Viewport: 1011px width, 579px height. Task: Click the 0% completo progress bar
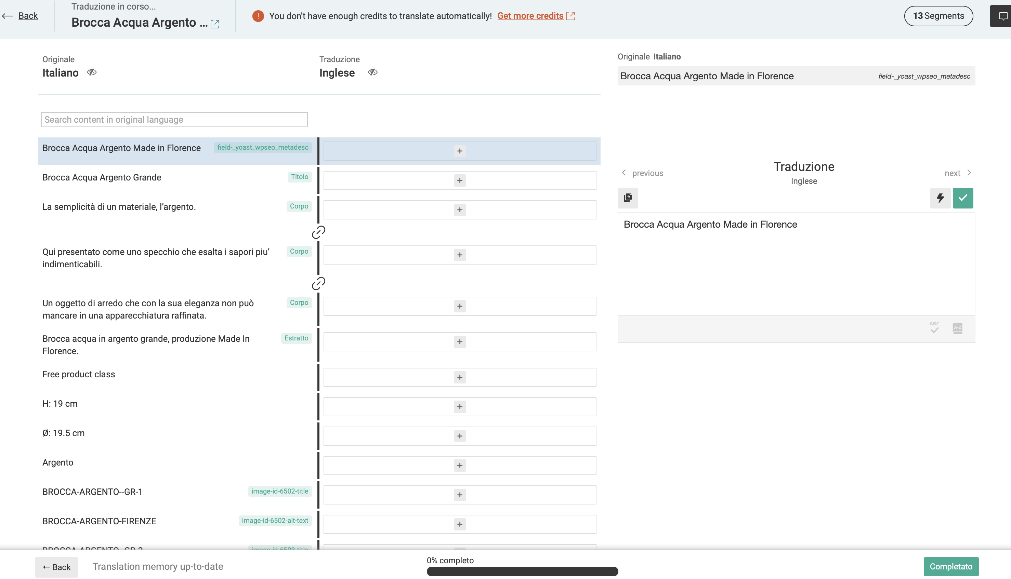pyautogui.click(x=522, y=571)
